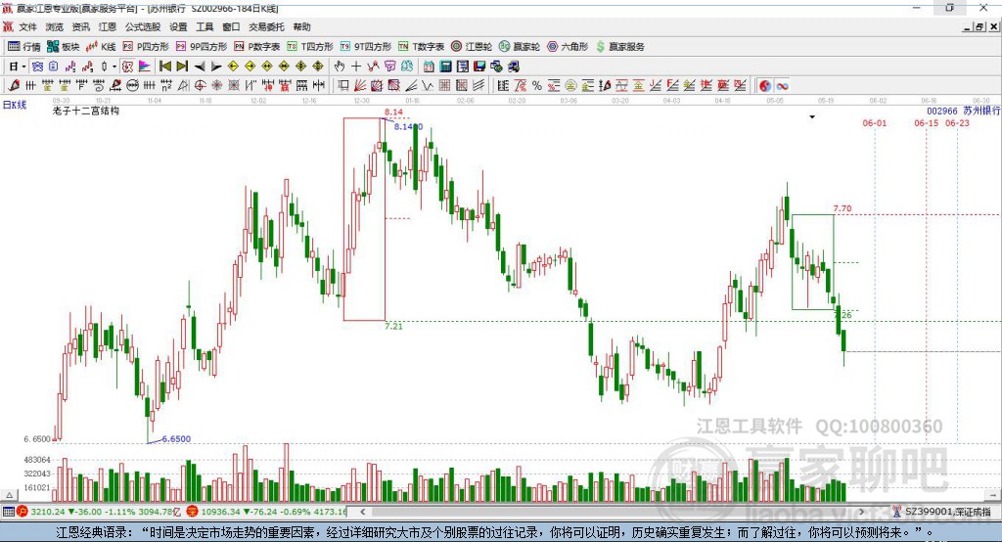Open the 行情 market quotes view
This screenshot has width=1002, height=542.
coord(23,47)
